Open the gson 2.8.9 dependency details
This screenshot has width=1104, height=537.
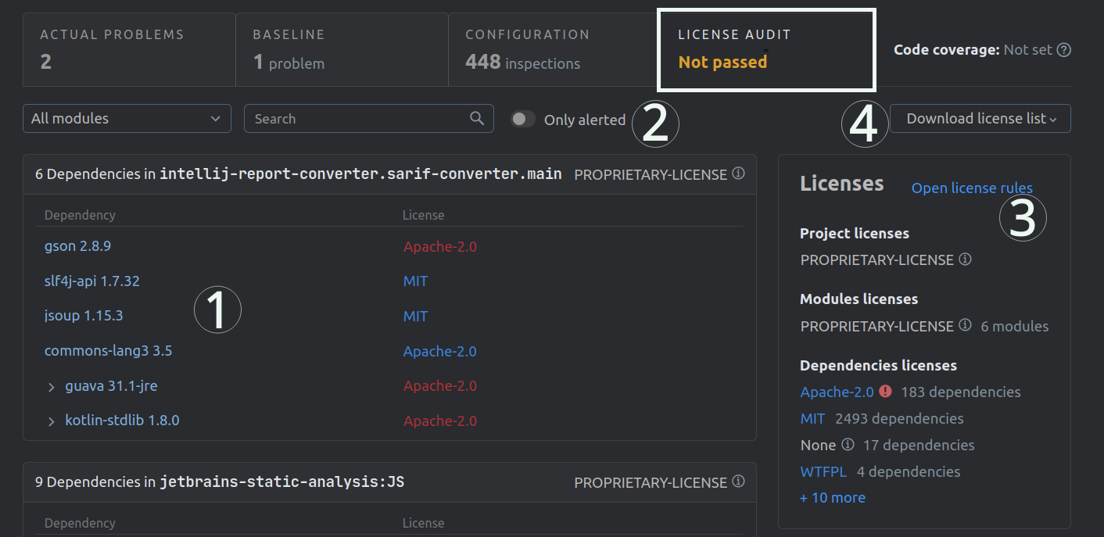point(77,245)
